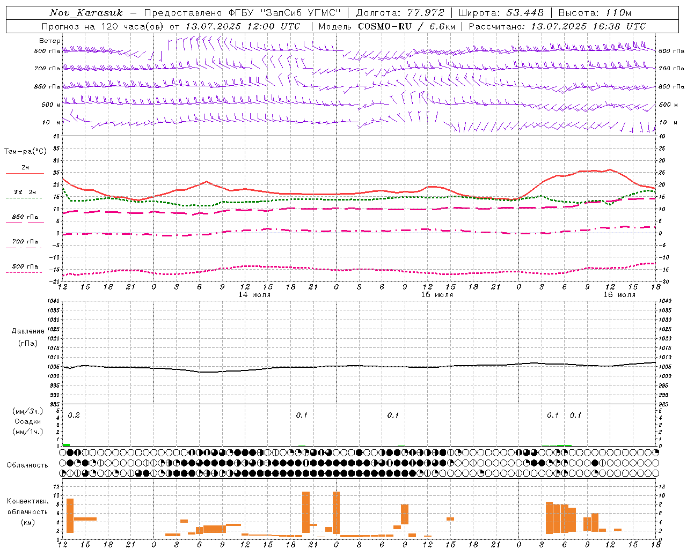Click the forecast start 13.07.2025 12:00 UTC
This screenshot has width=687, height=549.
(243, 26)
